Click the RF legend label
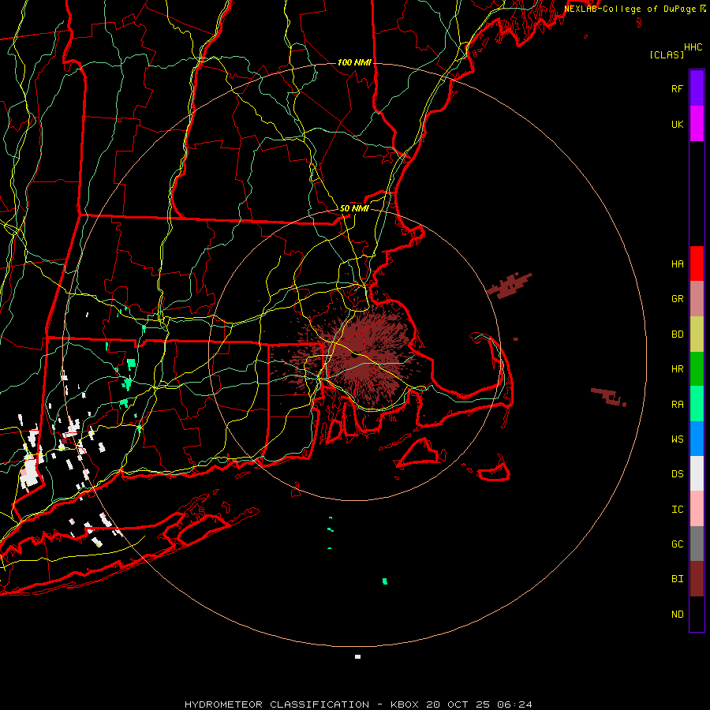 [x=678, y=88]
